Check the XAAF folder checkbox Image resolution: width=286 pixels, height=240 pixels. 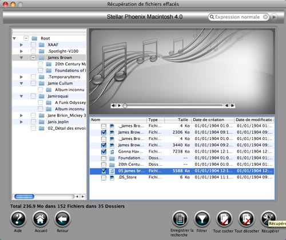coord(33,45)
